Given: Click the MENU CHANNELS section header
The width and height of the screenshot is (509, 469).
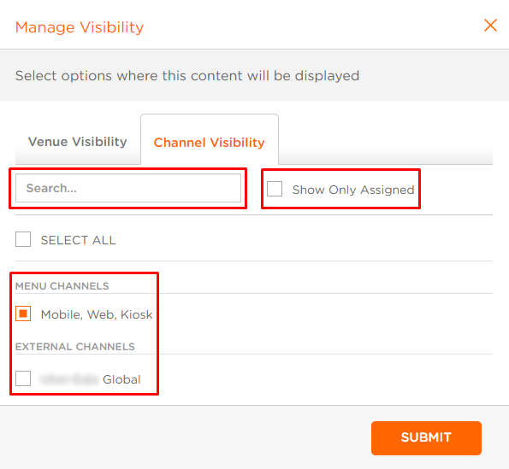Looking at the screenshot, I should pyautogui.click(x=62, y=286).
